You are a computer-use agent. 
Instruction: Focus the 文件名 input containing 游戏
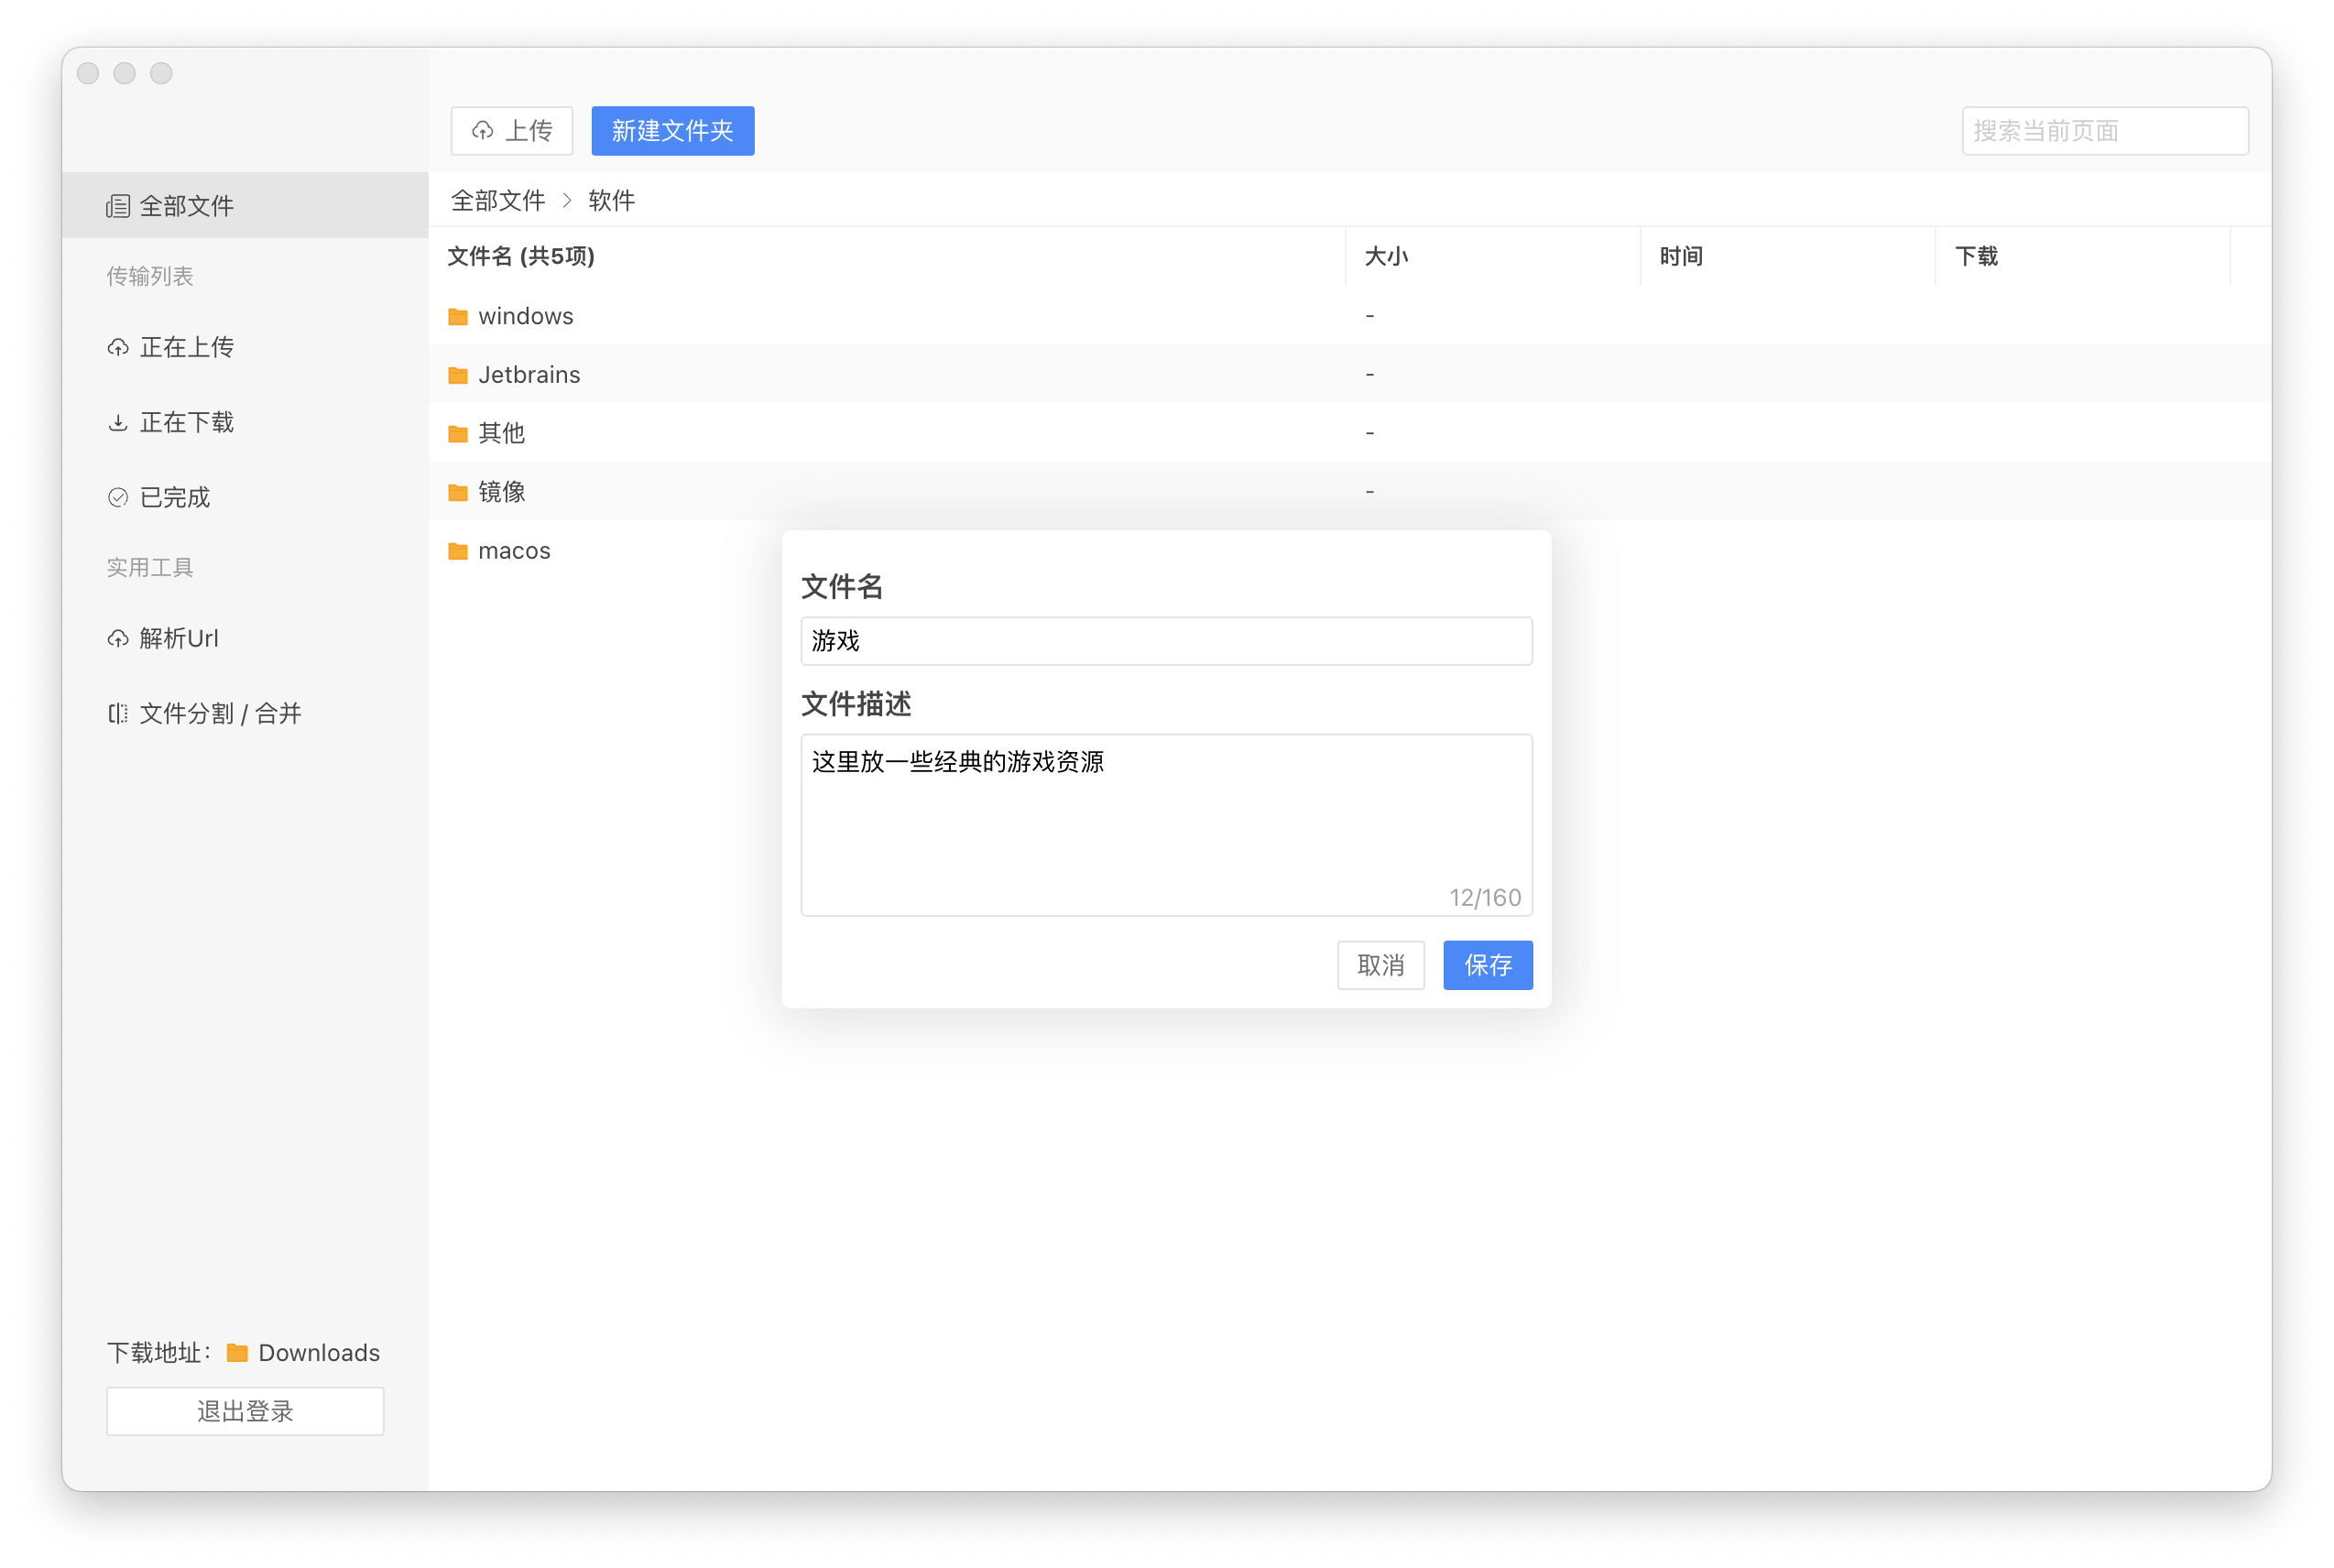point(1165,641)
